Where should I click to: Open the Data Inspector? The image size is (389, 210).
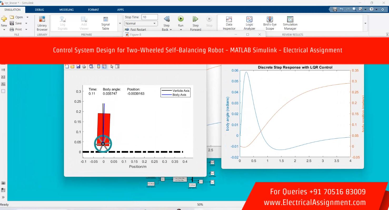pos(229,23)
